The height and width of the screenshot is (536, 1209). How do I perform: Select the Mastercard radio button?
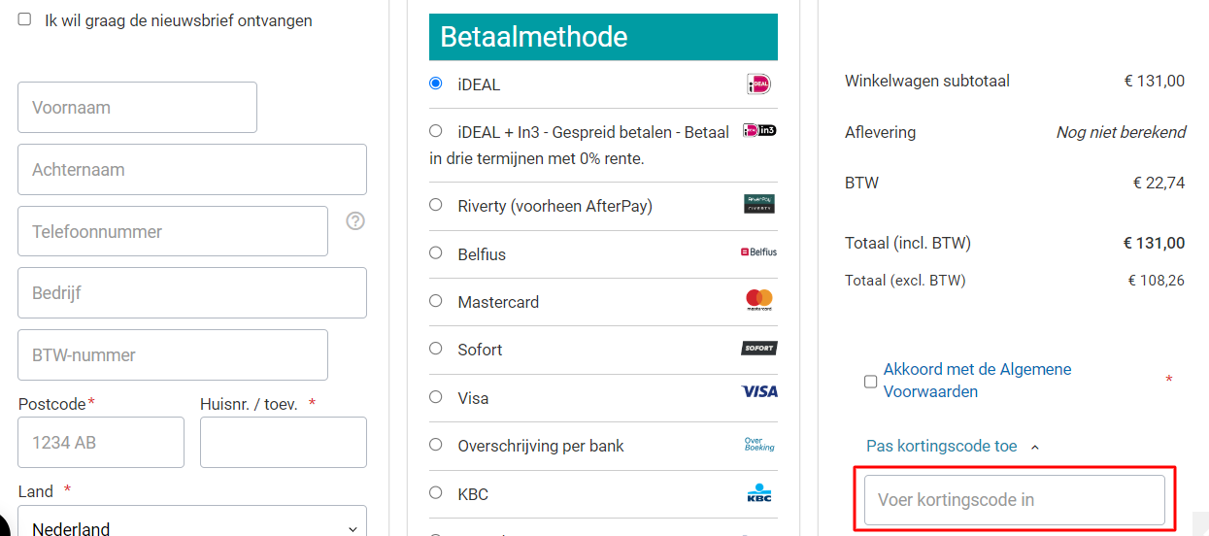coord(436,301)
